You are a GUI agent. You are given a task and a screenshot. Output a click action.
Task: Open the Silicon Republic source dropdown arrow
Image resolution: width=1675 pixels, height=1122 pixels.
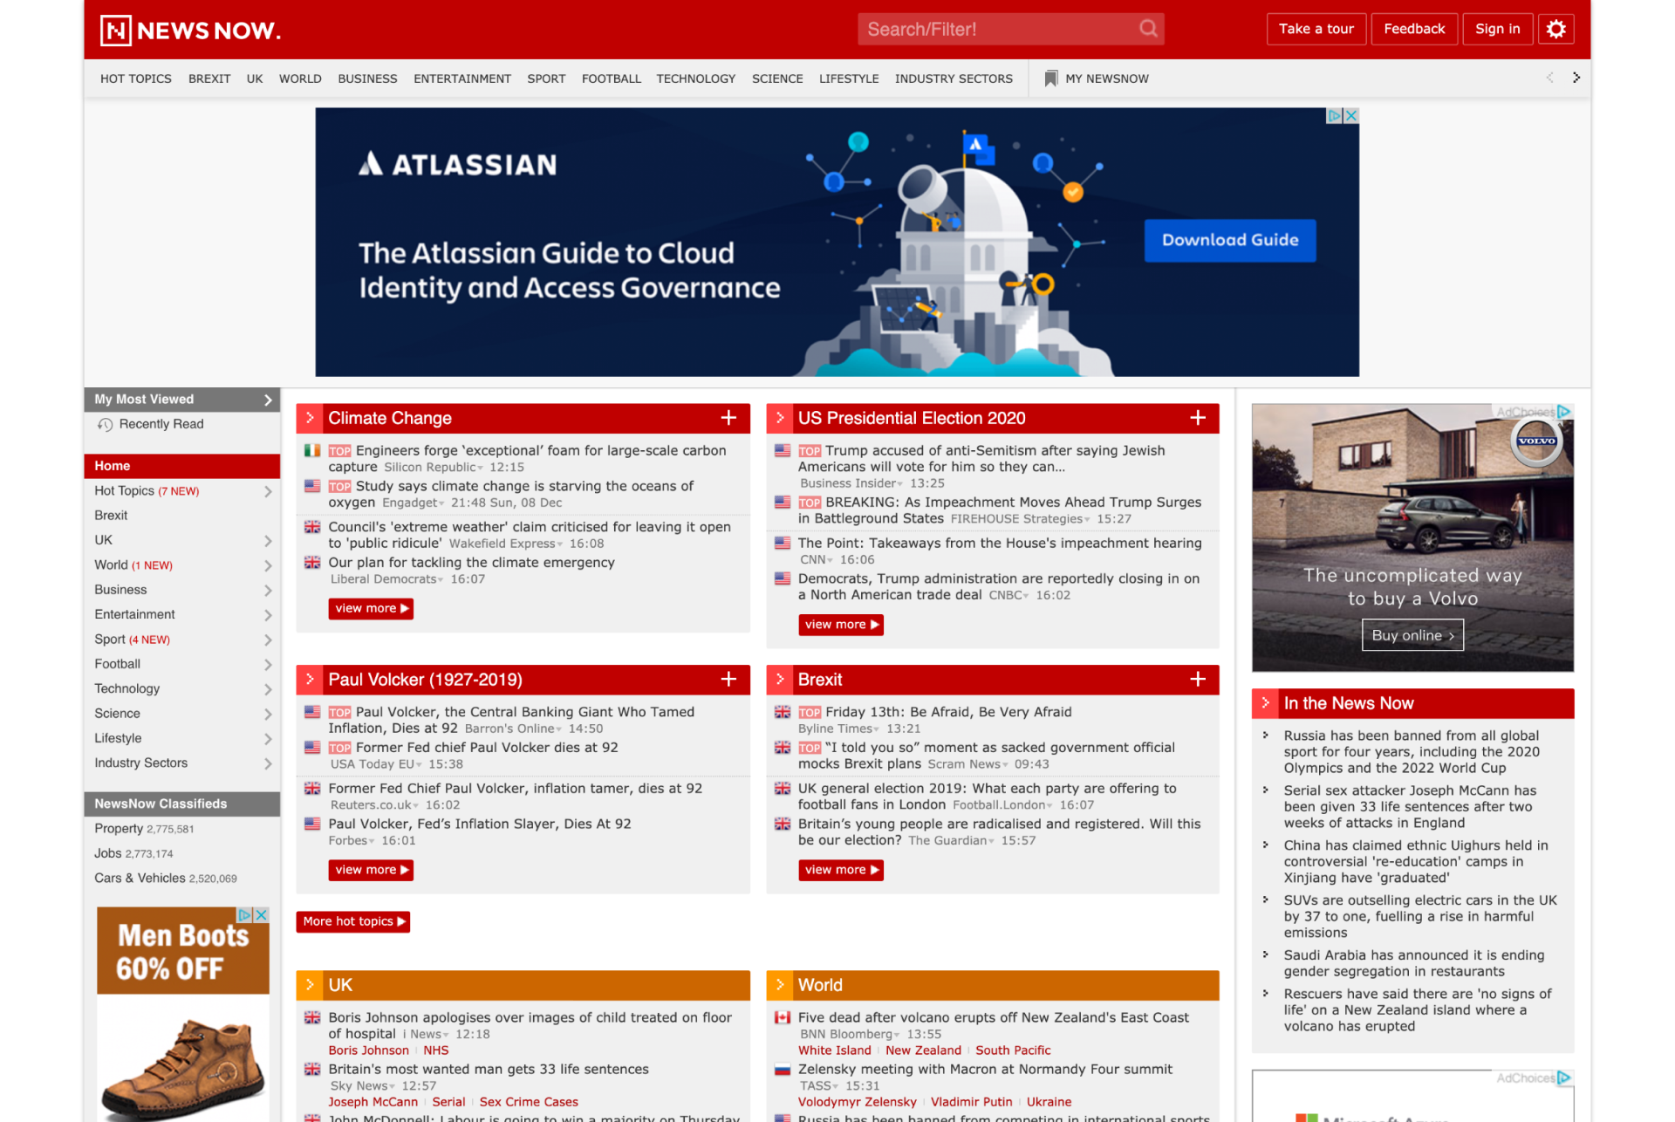click(x=481, y=469)
